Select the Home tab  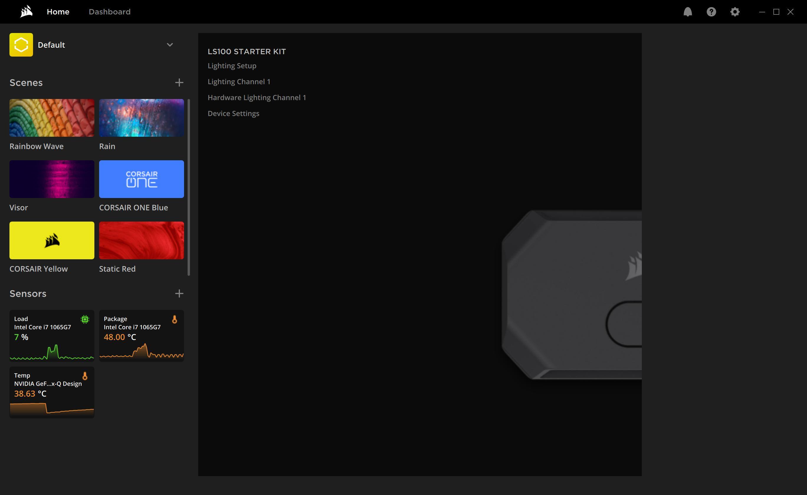tap(58, 12)
